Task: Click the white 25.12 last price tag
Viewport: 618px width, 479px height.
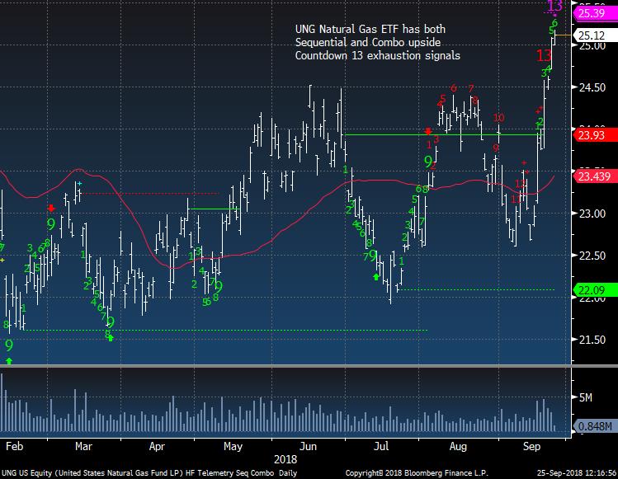Action: point(592,35)
